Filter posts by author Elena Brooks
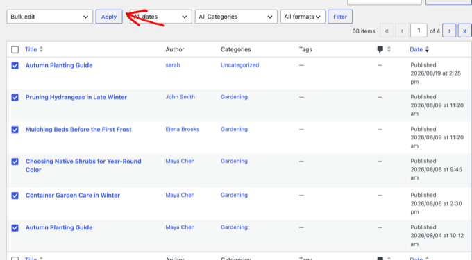 tap(183, 129)
